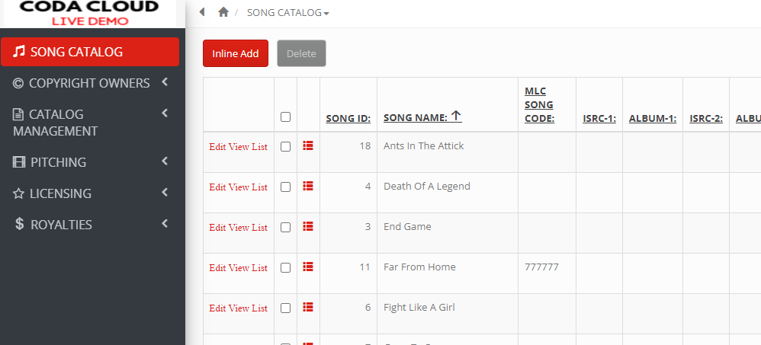The height and width of the screenshot is (345, 761).
Task: Open the SONG CATALOG breadcrumb dropdown
Action: 287,13
